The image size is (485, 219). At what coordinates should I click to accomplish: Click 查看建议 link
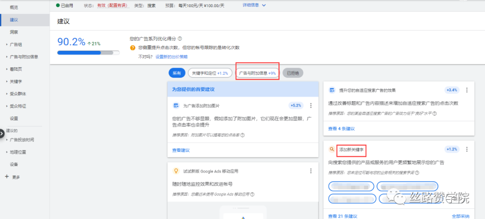(x=181, y=150)
